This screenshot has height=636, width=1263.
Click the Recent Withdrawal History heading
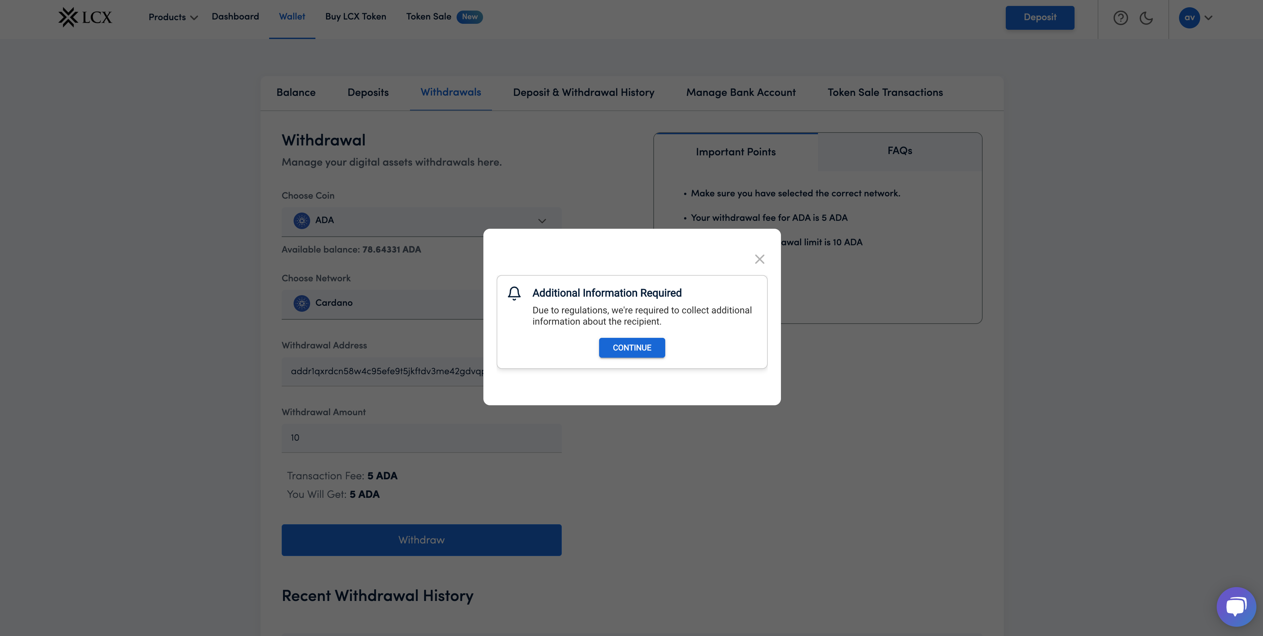(x=378, y=596)
